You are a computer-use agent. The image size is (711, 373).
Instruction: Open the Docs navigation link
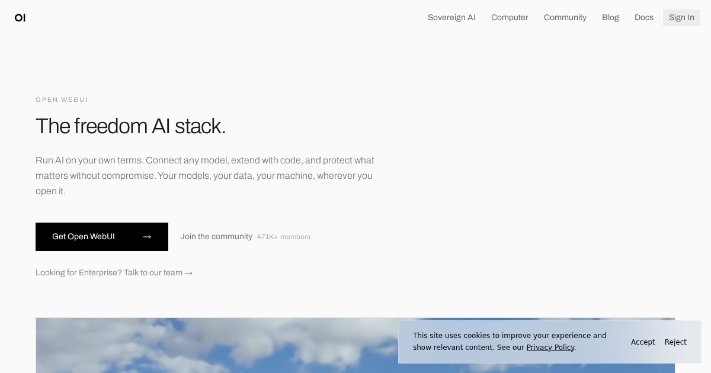[x=644, y=18]
